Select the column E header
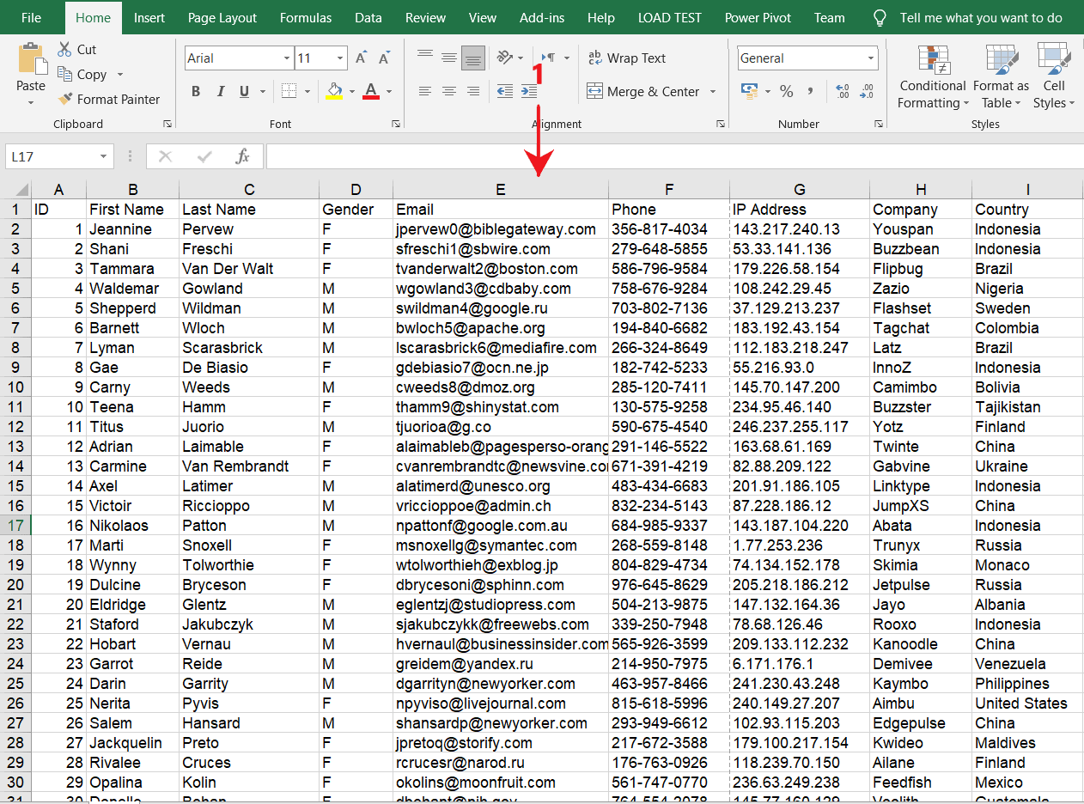This screenshot has height=804, width=1084. [501, 190]
